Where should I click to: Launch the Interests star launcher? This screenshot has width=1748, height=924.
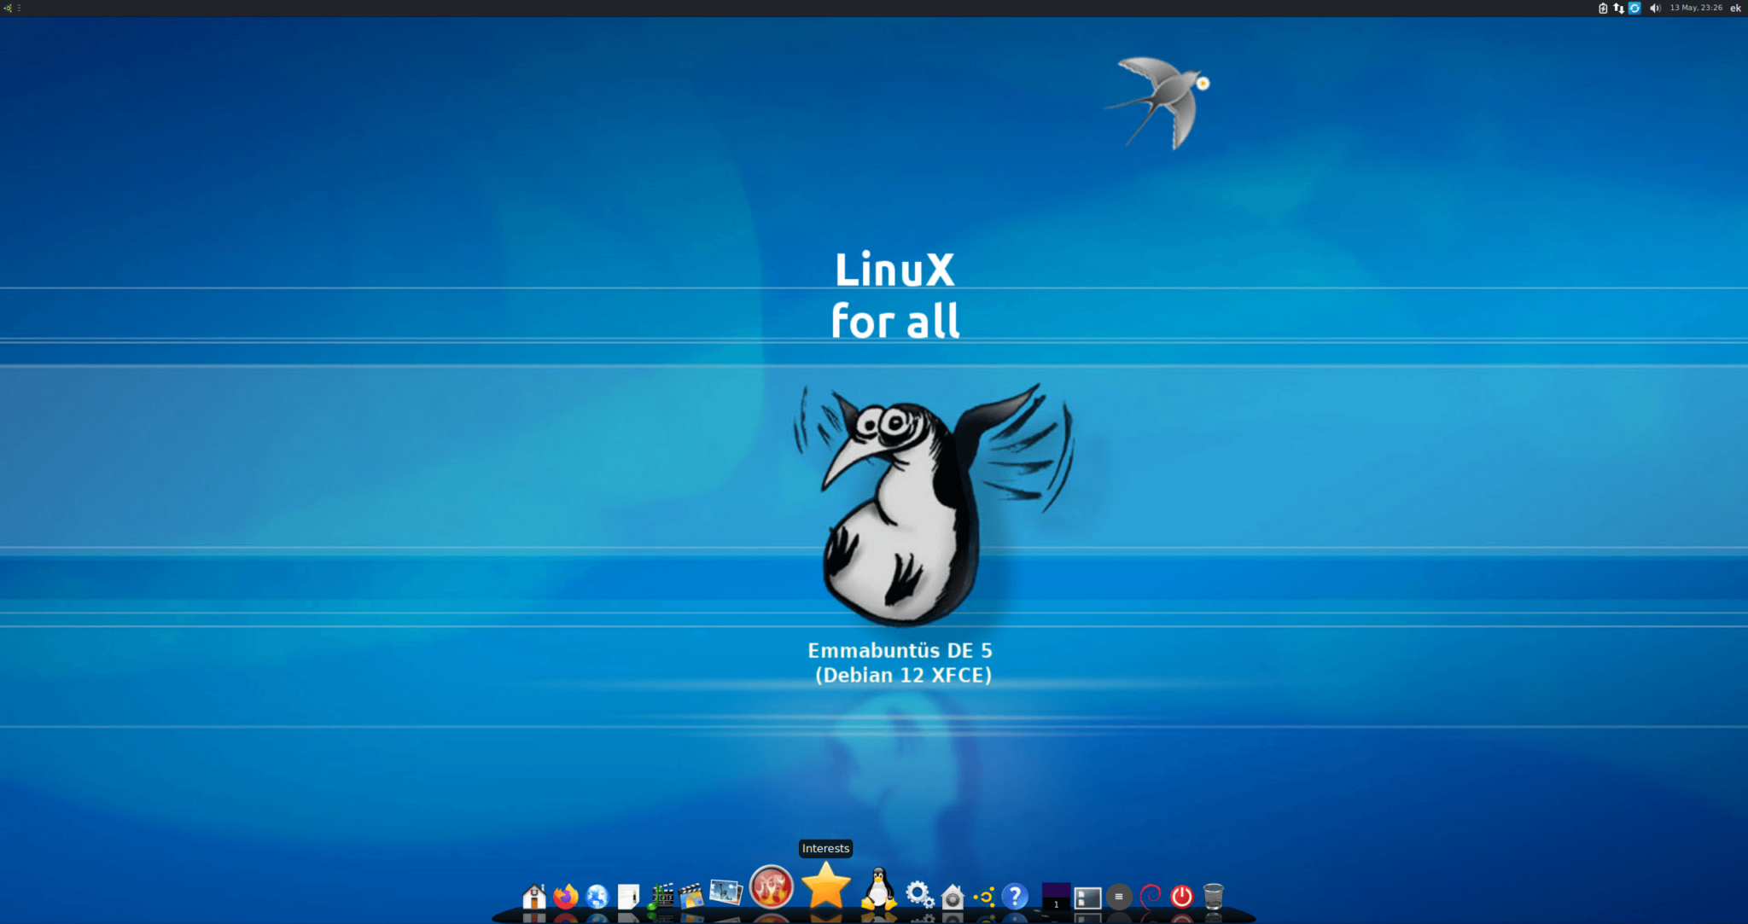(824, 890)
